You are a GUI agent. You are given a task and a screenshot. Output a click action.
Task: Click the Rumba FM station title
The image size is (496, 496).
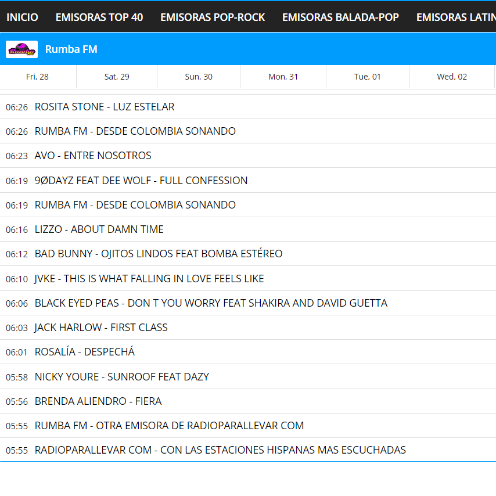[71, 49]
